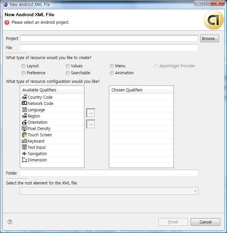The image size is (227, 233).
Task: Select 'Language' in Available Qualifiers
Action: [x=52, y=110]
